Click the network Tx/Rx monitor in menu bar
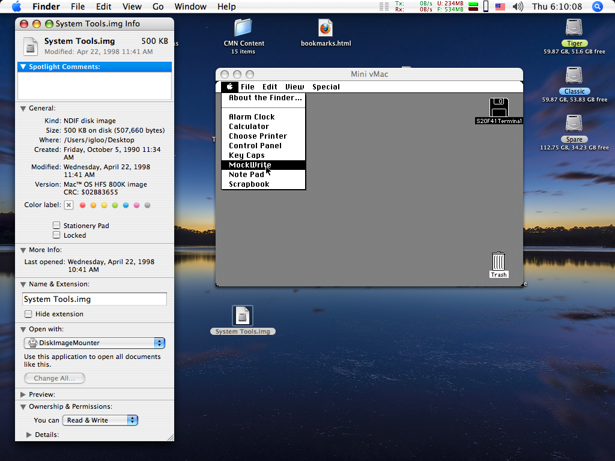615x461 pixels. [x=414, y=7]
